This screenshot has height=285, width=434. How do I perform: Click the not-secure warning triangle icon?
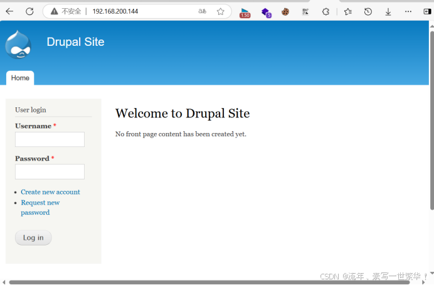click(54, 11)
